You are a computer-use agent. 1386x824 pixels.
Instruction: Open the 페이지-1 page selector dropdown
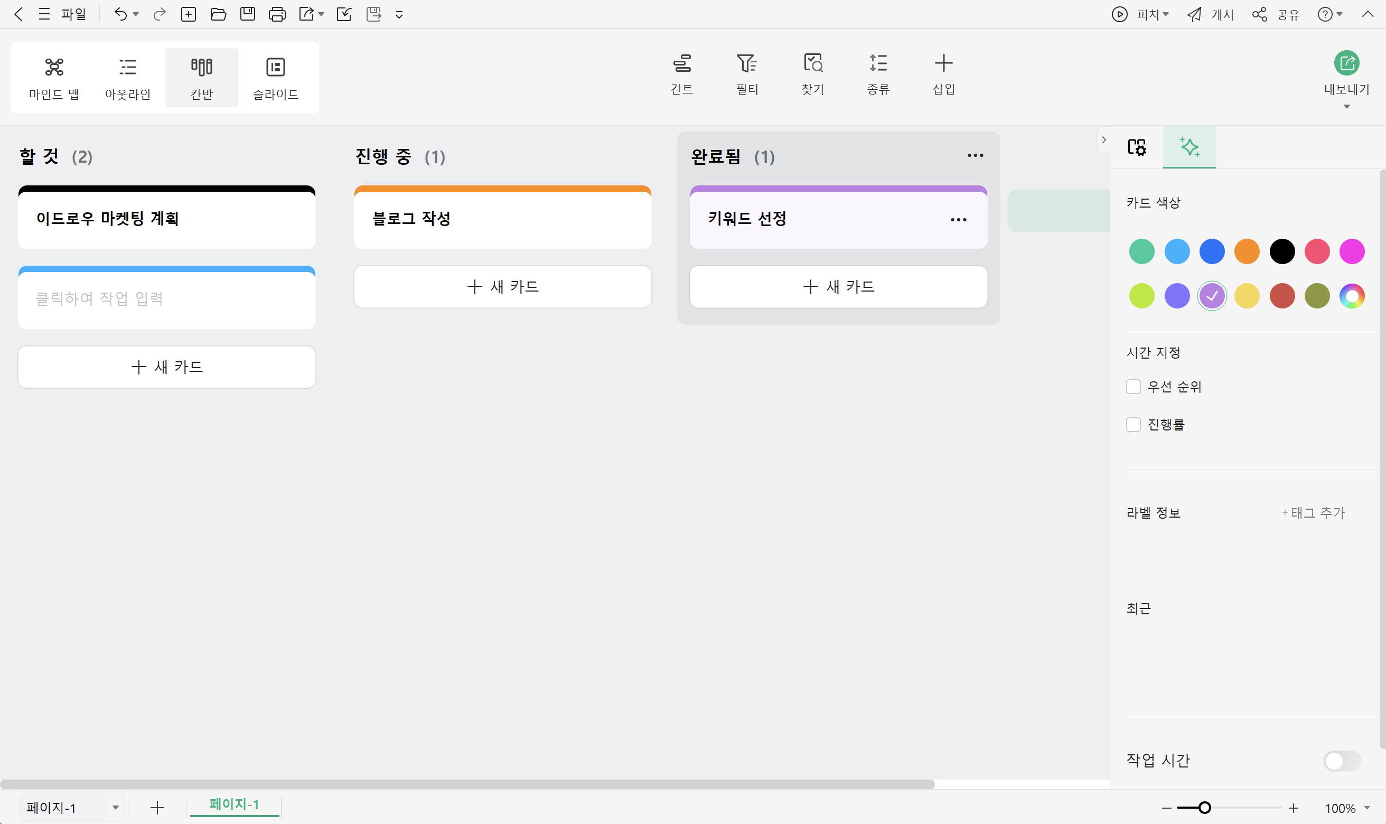coord(115,807)
